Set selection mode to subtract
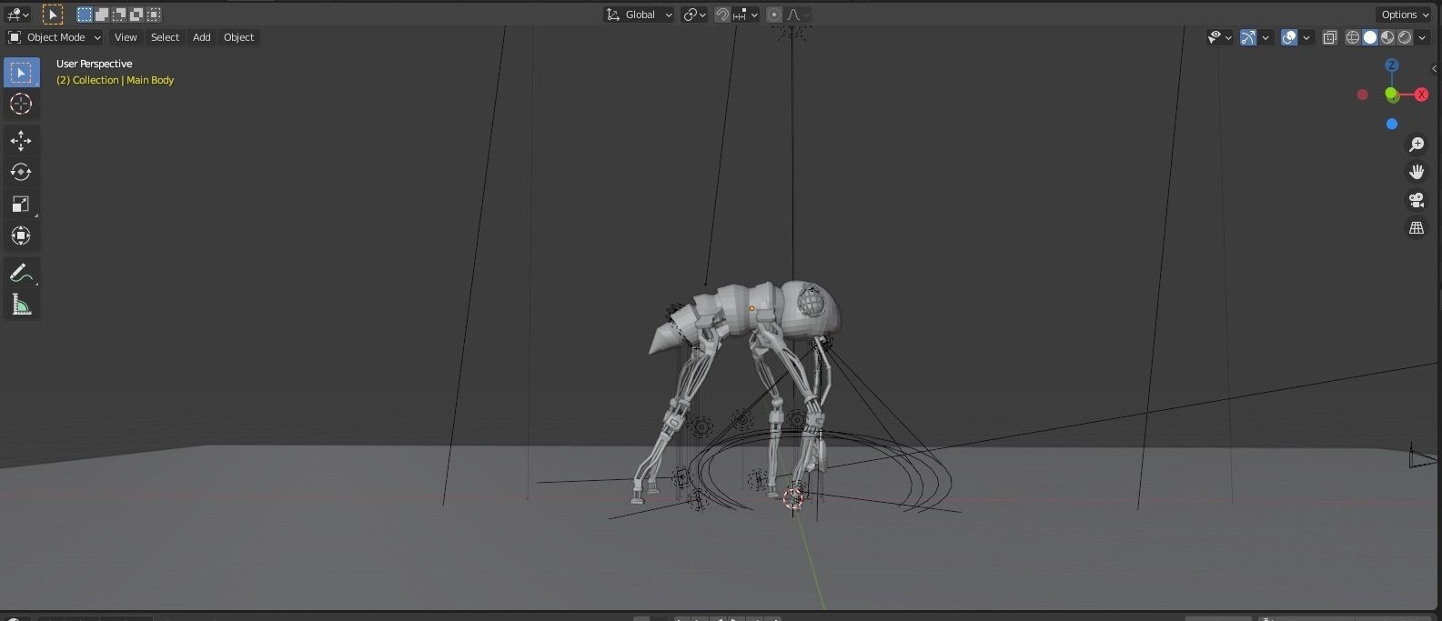The height and width of the screenshot is (621, 1442). [x=119, y=15]
